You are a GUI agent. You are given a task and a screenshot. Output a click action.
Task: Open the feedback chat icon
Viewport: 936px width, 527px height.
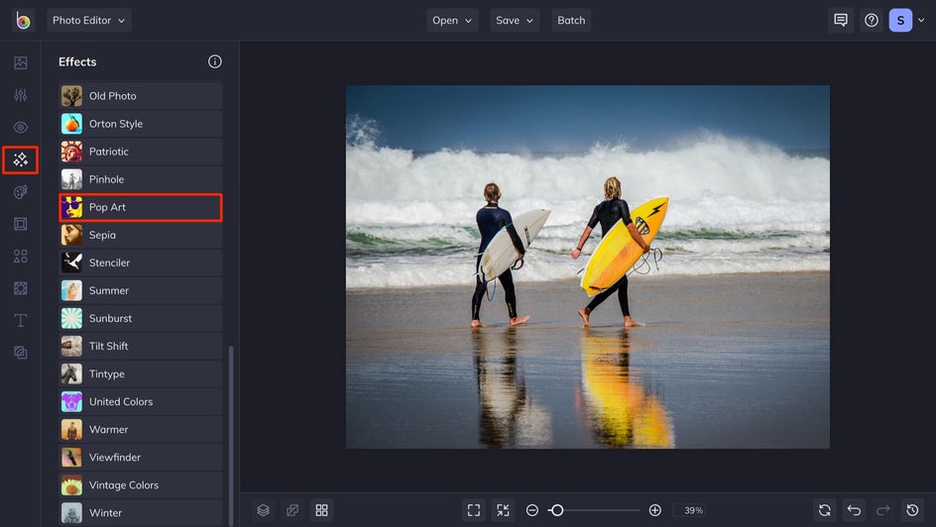pos(841,20)
